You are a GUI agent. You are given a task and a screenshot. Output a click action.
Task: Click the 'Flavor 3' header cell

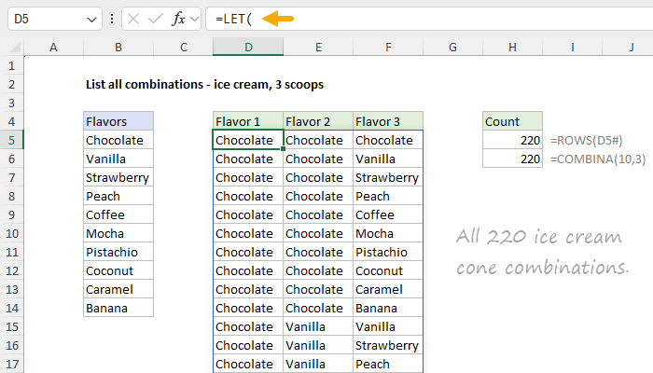coord(388,121)
